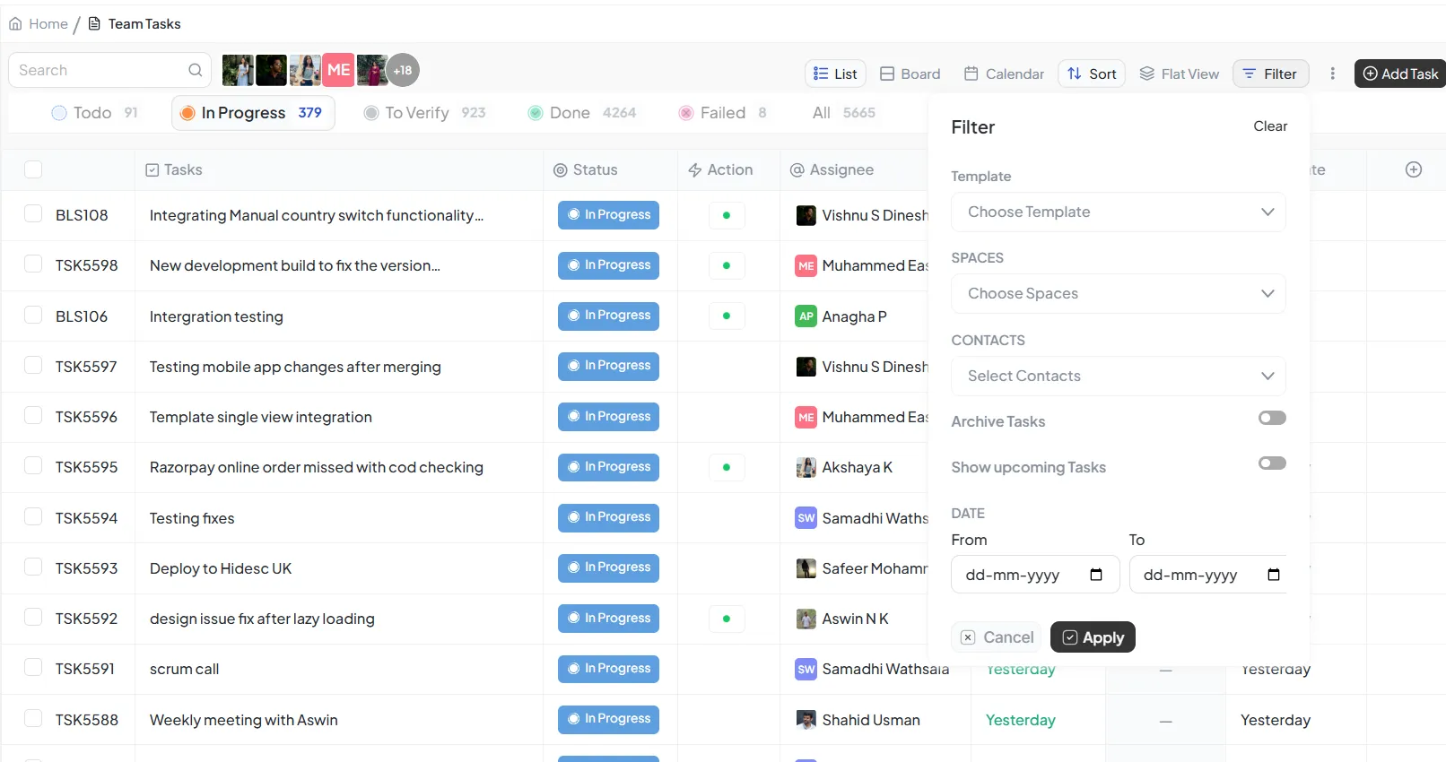Click the Assignee column header icon

click(797, 170)
